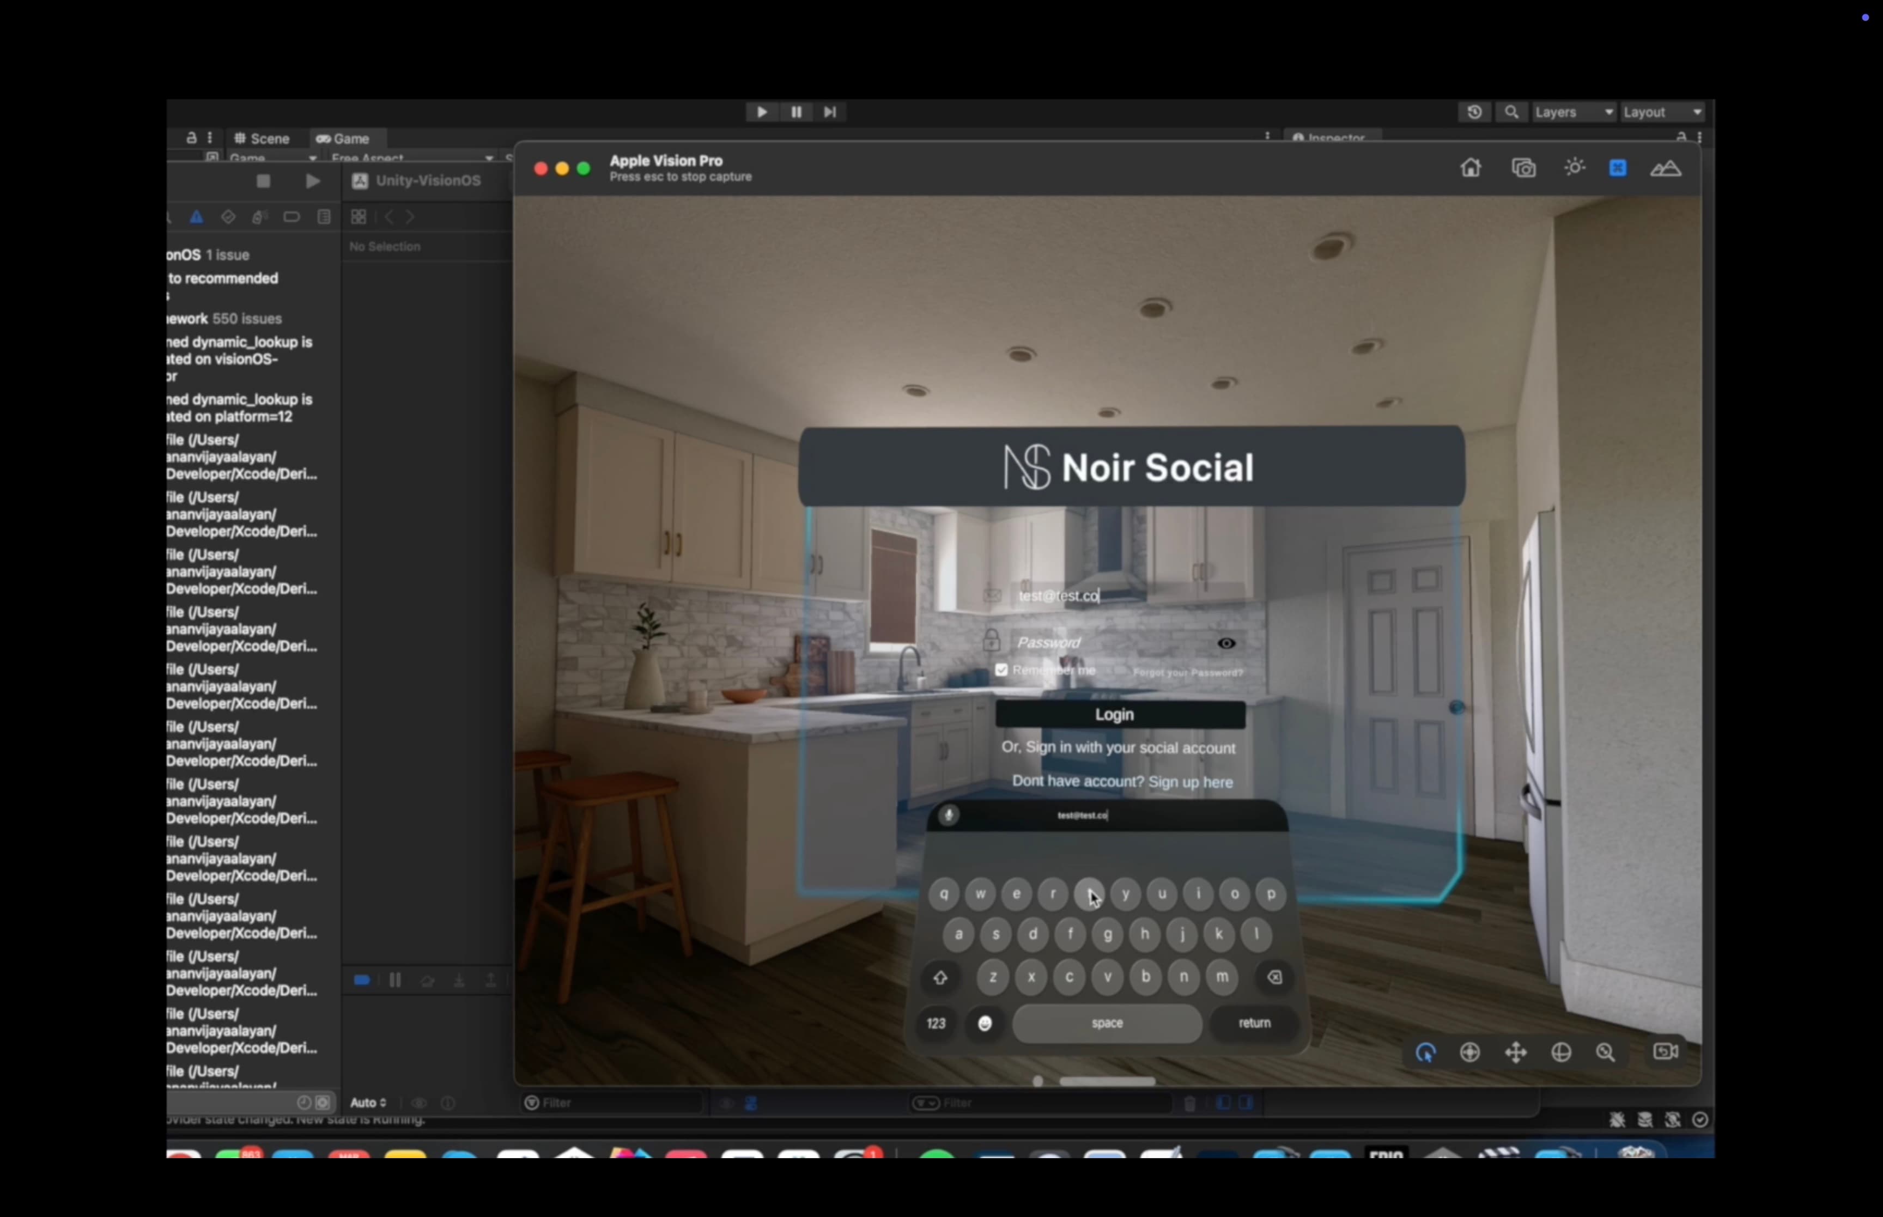This screenshot has width=1883, height=1217.
Task: Select the report navigator icon
Action: (x=324, y=216)
